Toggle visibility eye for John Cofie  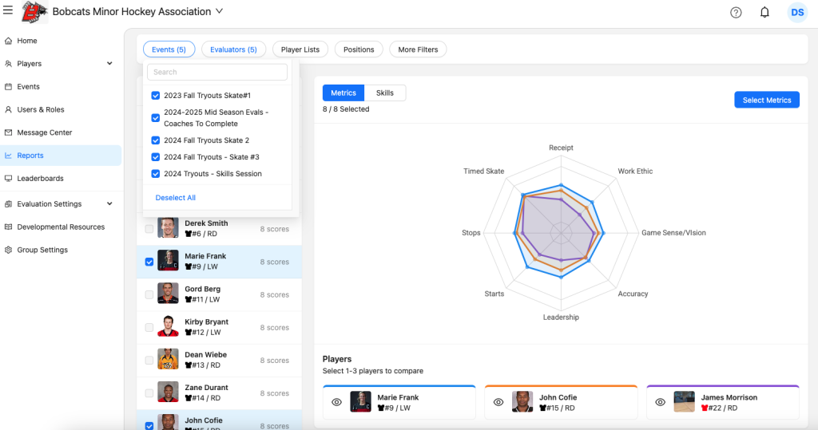pos(498,403)
